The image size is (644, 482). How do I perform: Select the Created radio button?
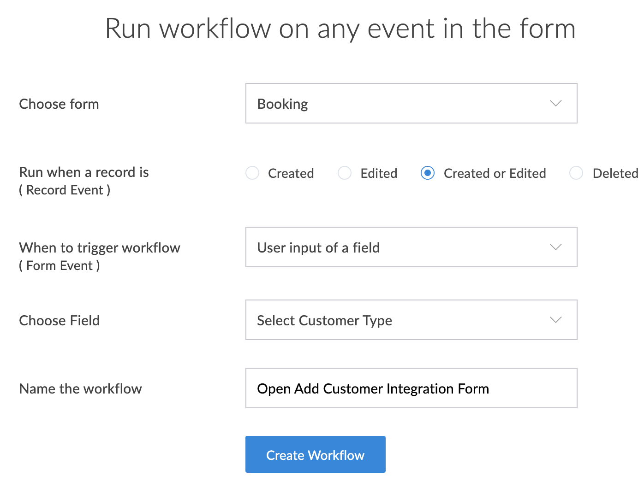coord(252,173)
